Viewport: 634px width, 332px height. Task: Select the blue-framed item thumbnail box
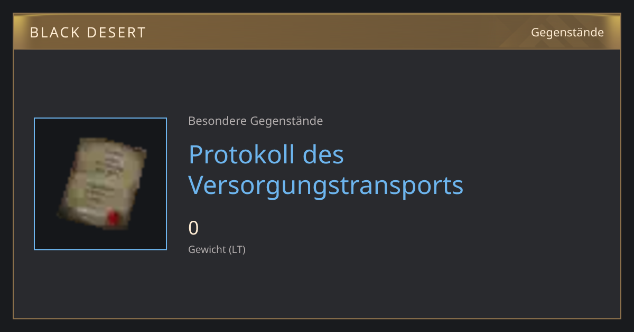pyautogui.click(x=100, y=184)
